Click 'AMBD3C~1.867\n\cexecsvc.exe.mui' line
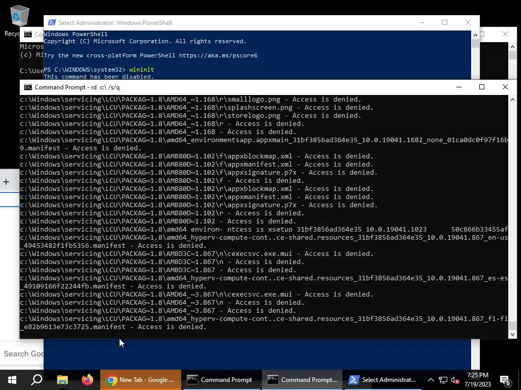Screen dimensions: 521x390 pyautogui.click(x=197, y=254)
